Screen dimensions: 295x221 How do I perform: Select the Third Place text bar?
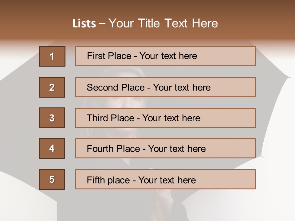pyautogui.click(x=165, y=118)
